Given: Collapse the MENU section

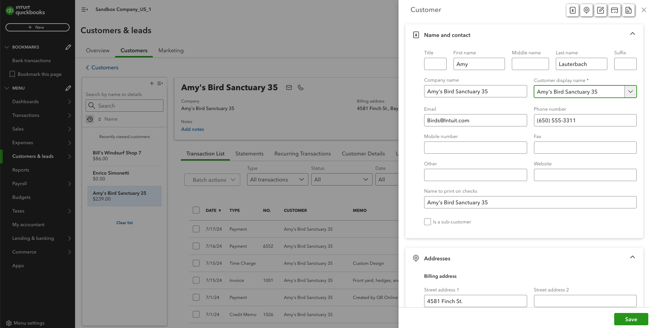Looking at the screenshot, I should click(x=7, y=88).
